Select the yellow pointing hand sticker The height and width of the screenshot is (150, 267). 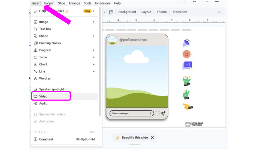pos(187,107)
